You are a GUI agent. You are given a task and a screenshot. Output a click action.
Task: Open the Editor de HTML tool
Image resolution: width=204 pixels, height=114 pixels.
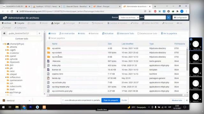point(150,23)
